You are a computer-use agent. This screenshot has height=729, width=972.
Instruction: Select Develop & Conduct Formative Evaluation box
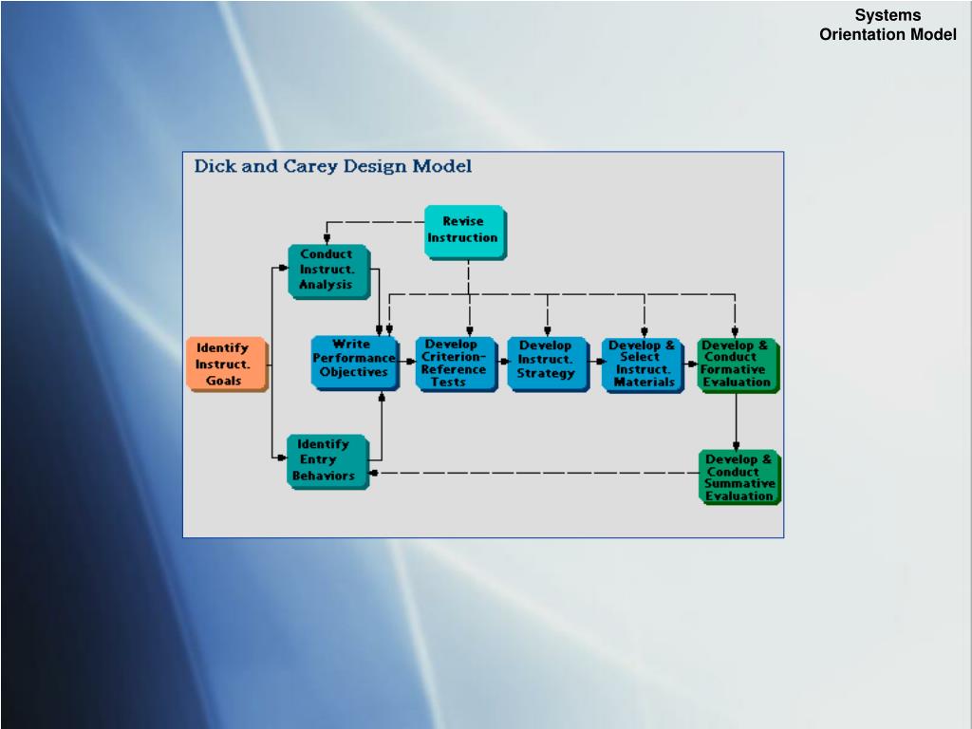point(738,365)
